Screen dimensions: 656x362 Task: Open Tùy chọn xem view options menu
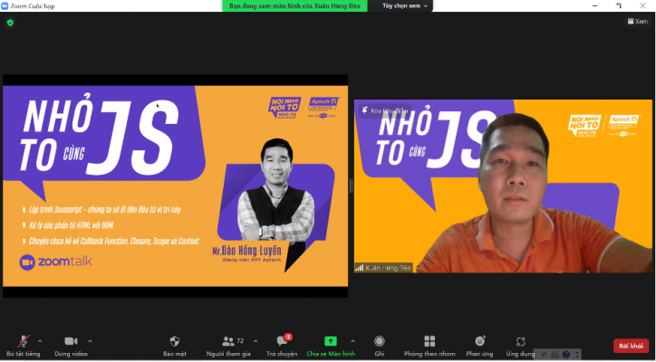coord(404,5)
